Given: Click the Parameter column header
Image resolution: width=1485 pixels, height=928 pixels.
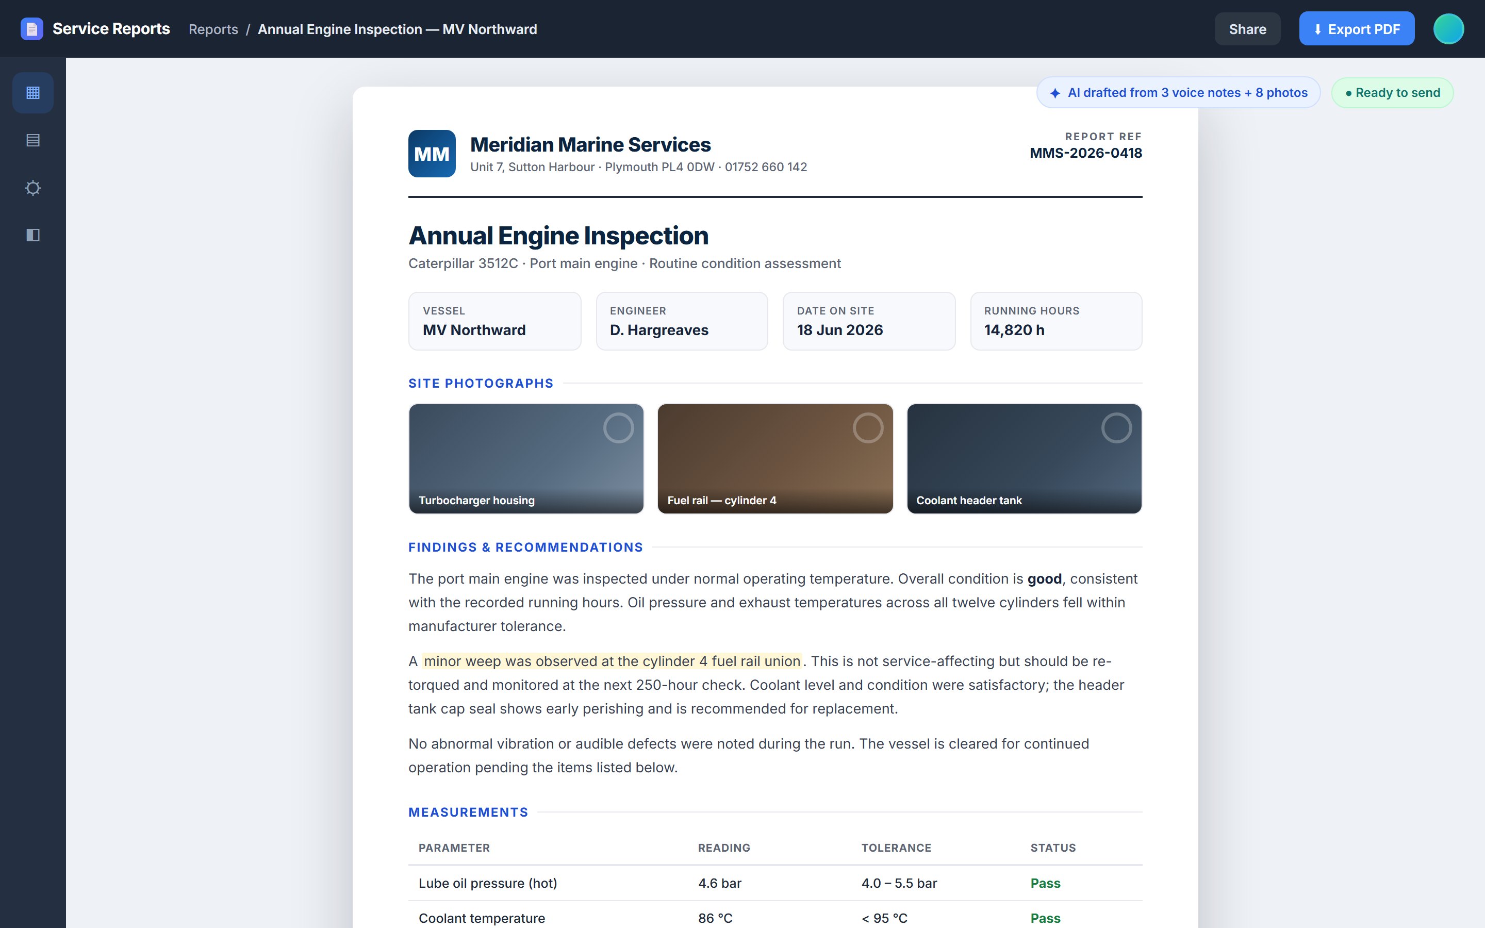Looking at the screenshot, I should coord(454,848).
